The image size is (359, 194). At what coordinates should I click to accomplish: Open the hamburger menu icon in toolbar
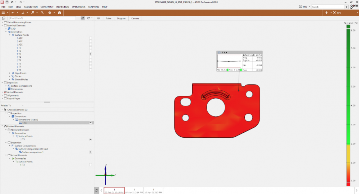3,13
